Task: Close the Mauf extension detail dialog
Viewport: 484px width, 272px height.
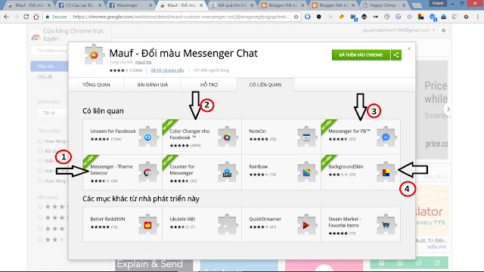Action: 409,48
